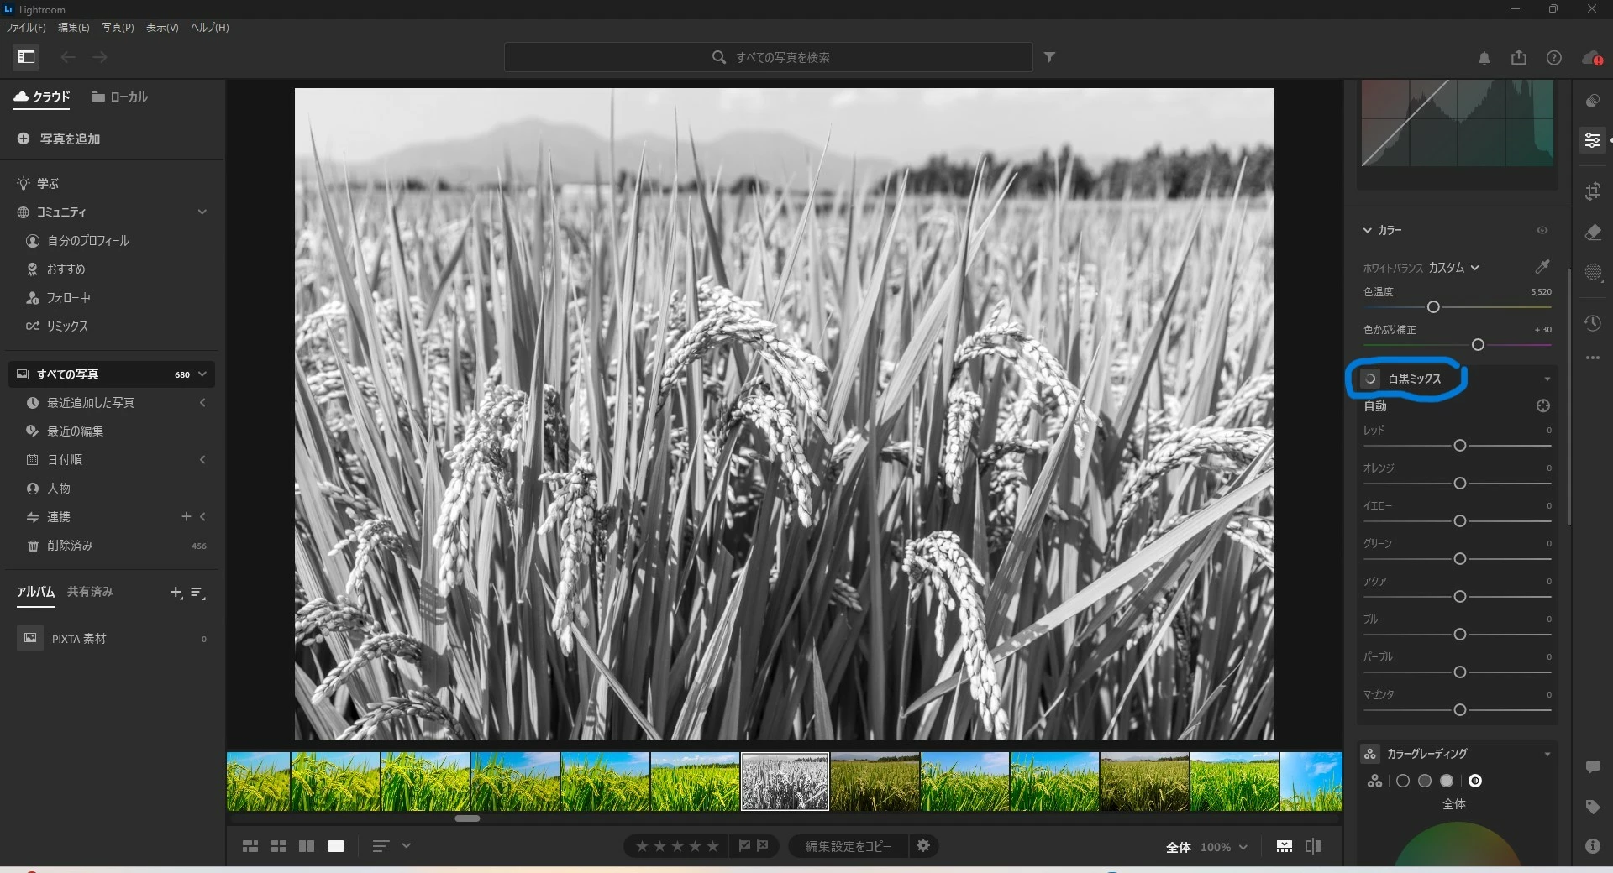The image size is (1613, 873).
Task: Open copy edit settings gear options
Action: coord(923,845)
